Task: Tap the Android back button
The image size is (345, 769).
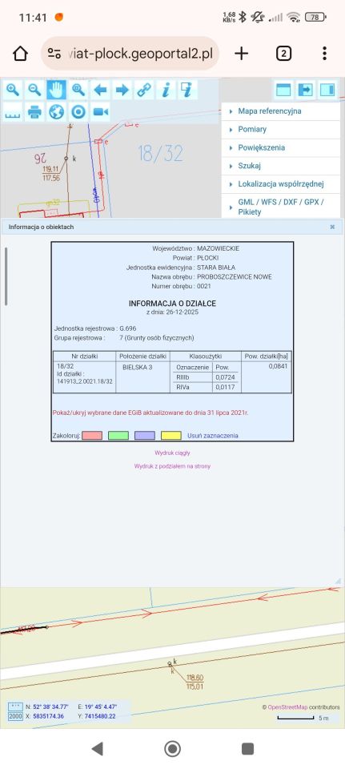Action: [98, 748]
